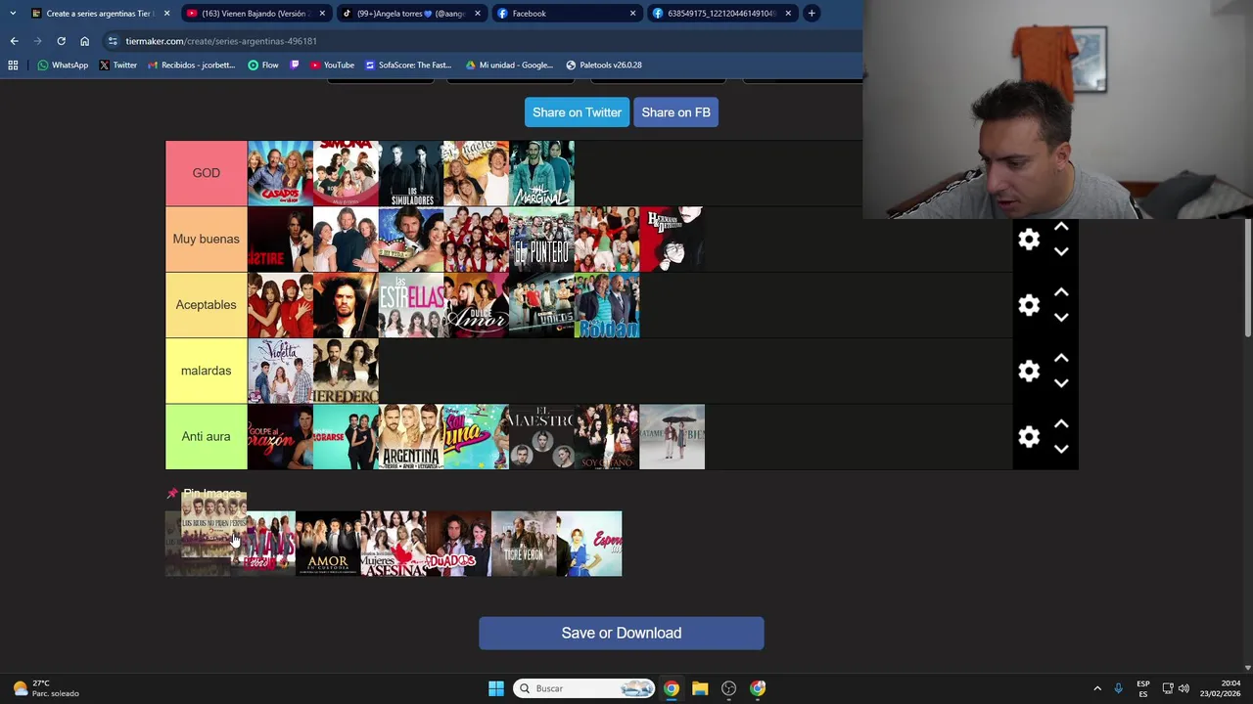This screenshot has height=704, width=1253.
Task: Move Aceptables tier down with chevron
Action: click(1061, 317)
